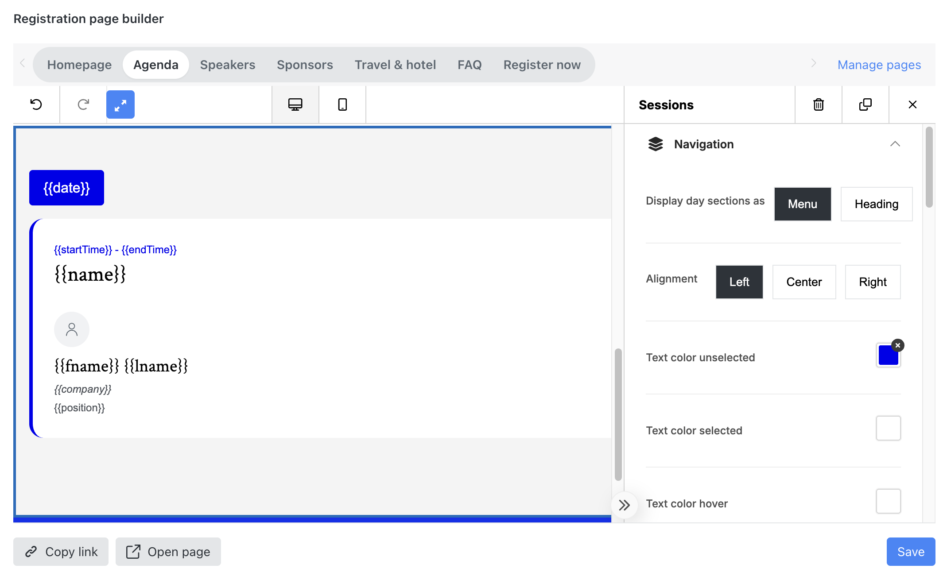Open the Travel & hotel tab
Viewport: 947px width, 580px height.
click(x=395, y=65)
